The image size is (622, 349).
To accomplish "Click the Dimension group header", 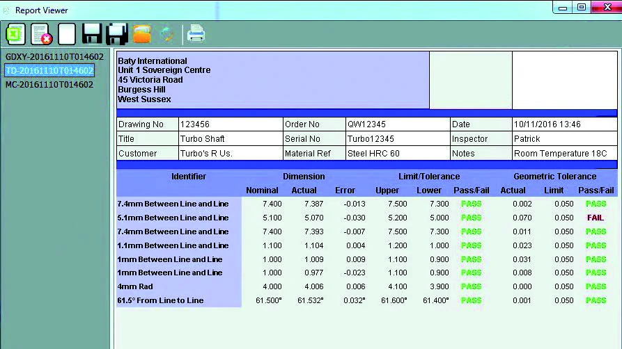I will (x=304, y=177).
